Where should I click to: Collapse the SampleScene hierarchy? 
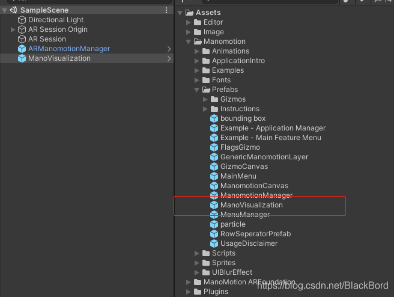click(5, 10)
